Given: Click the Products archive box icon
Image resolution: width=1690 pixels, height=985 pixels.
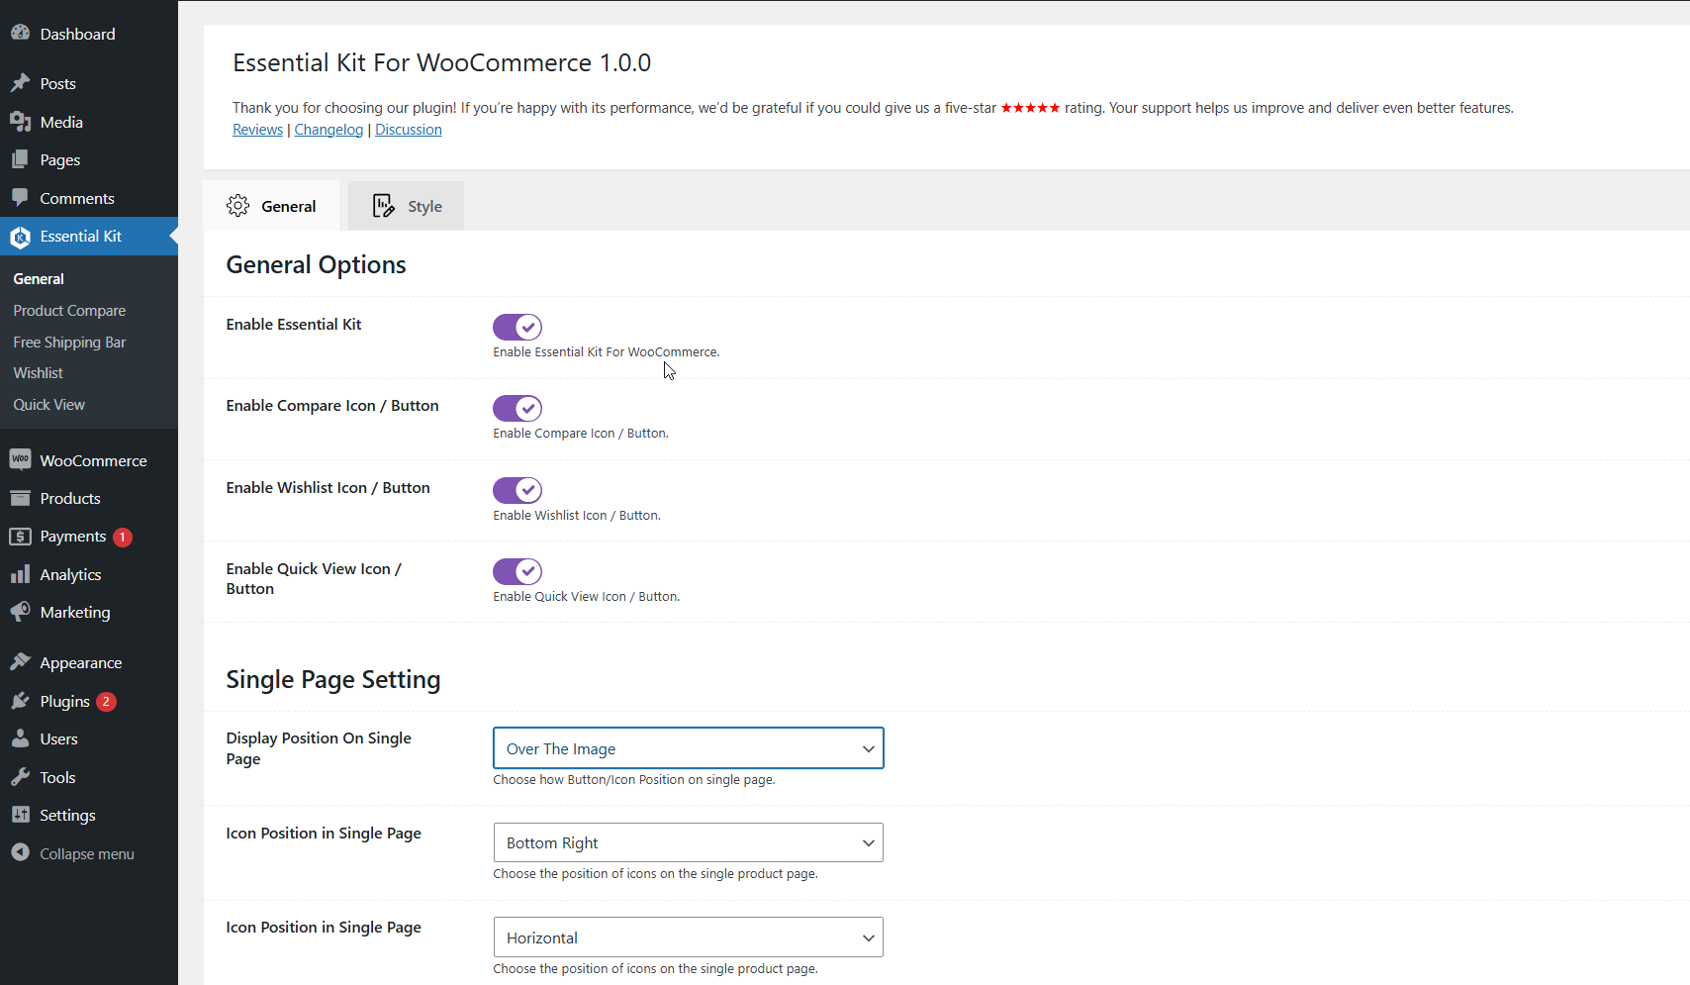Looking at the screenshot, I should pyautogui.click(x=20, y=498).
